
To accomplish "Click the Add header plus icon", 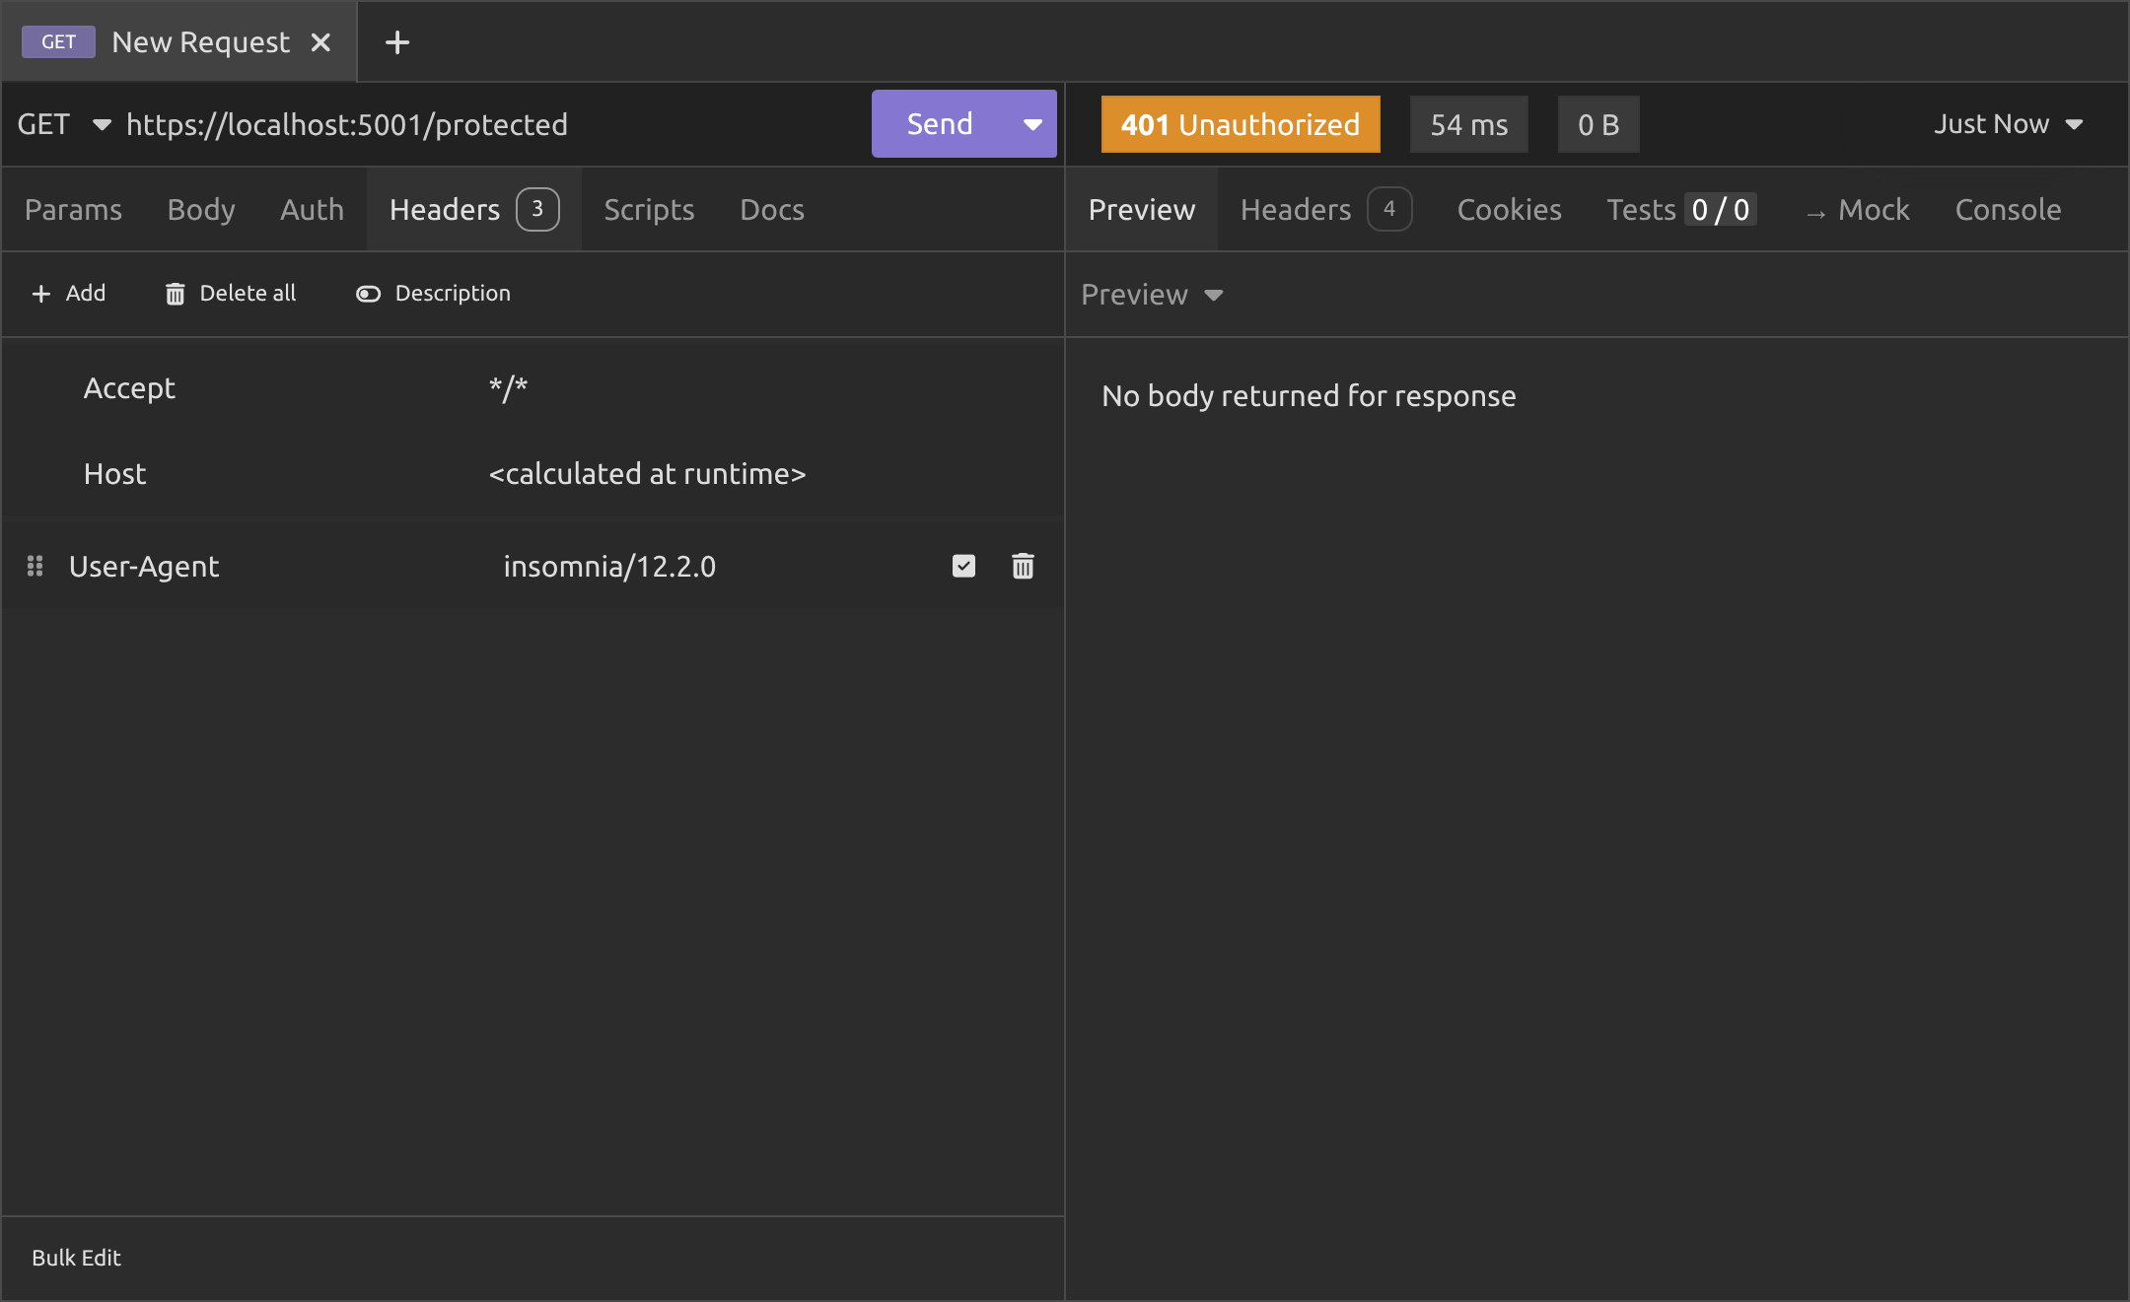I will coord(40,294).
